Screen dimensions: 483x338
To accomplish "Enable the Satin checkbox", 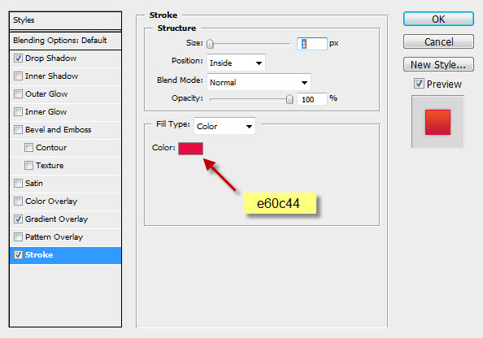I will point(18,183).
